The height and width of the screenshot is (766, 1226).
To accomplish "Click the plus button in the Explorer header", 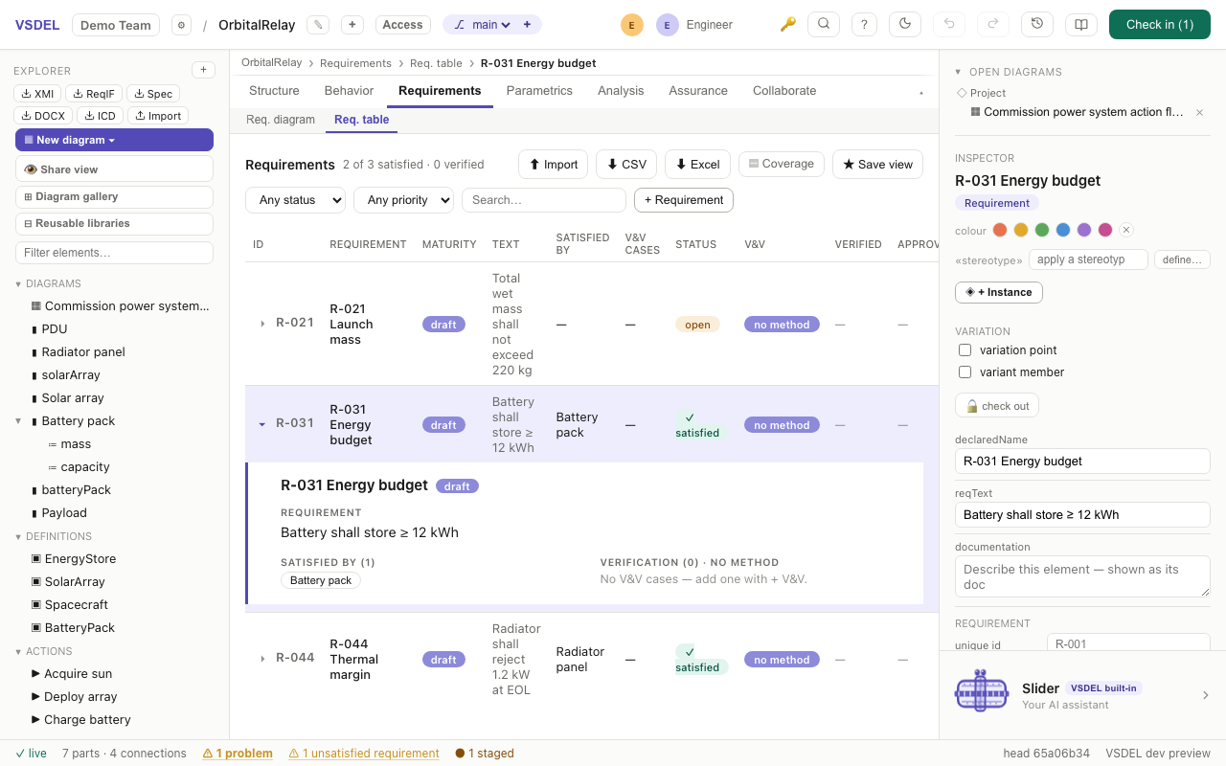I will click(203, 70).
